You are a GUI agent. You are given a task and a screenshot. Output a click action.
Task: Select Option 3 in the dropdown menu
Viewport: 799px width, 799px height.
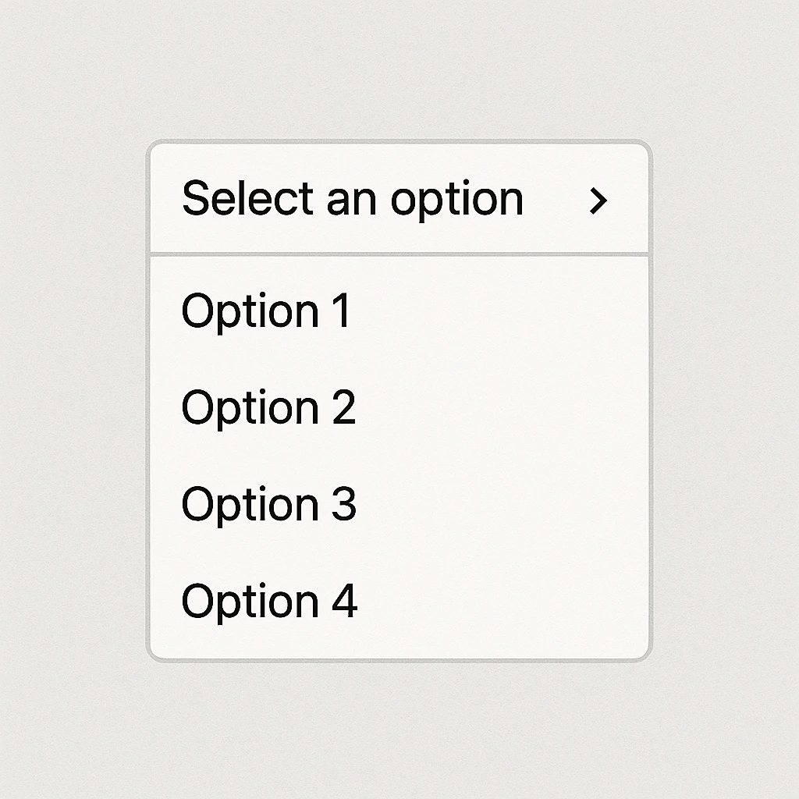click(x=268, y=504)
